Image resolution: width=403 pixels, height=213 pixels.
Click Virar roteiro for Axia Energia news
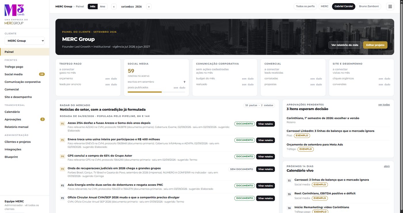pyautogui.click(x=265, y=186)
